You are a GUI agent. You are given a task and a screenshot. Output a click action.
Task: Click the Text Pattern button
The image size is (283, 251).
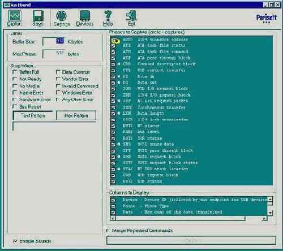[33, 115]
